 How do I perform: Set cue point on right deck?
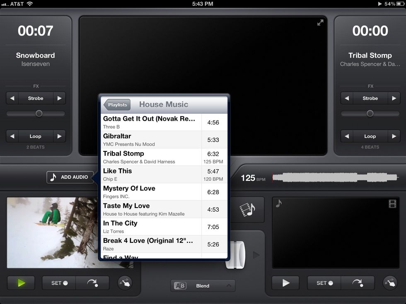(324, 283)
